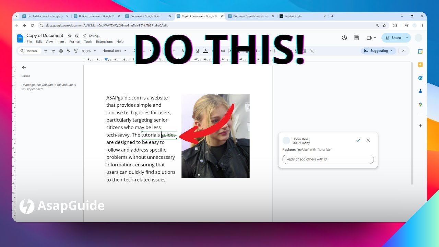439x247 pixels.
Task: Switch to the Perplexity Labs tab
Action: point(302,16)
